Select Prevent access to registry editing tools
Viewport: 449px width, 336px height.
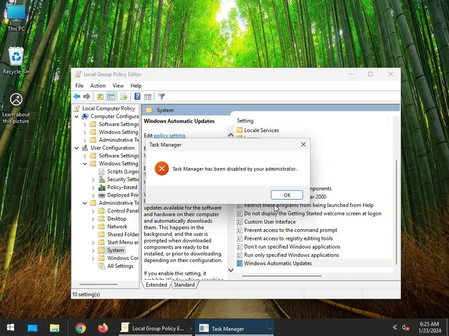pyautogui.click(x=289, y=238)
